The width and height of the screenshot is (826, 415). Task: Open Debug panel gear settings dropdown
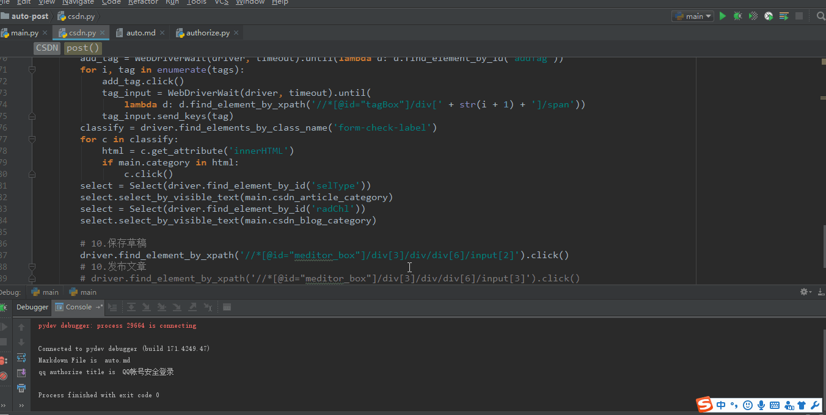tap(806, 292)
